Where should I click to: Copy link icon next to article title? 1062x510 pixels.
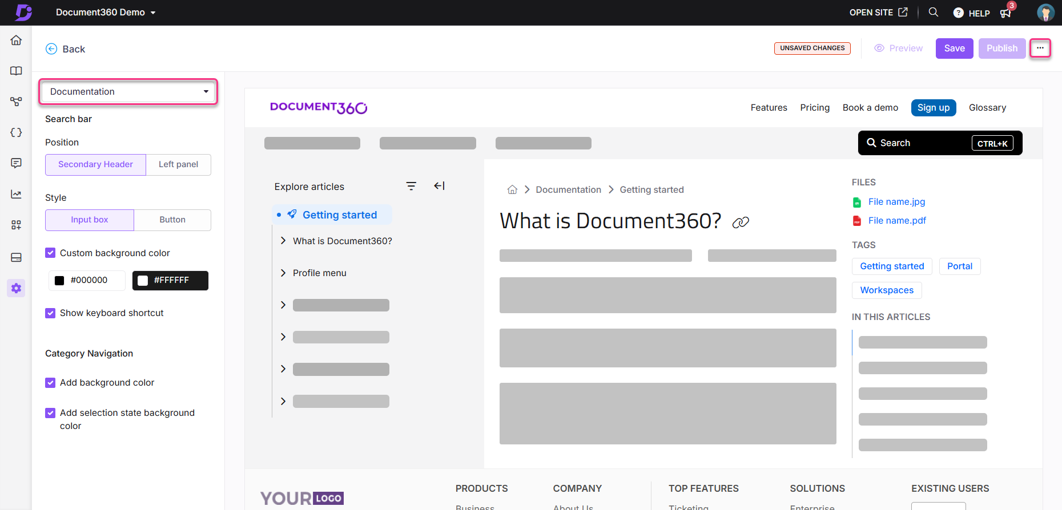tap(741, 222)
